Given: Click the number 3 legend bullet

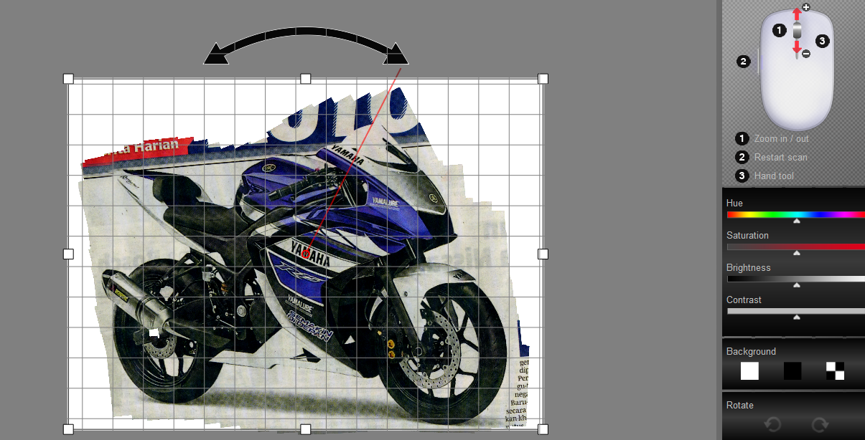Looking at the screenshot, I should click(742, 176).
